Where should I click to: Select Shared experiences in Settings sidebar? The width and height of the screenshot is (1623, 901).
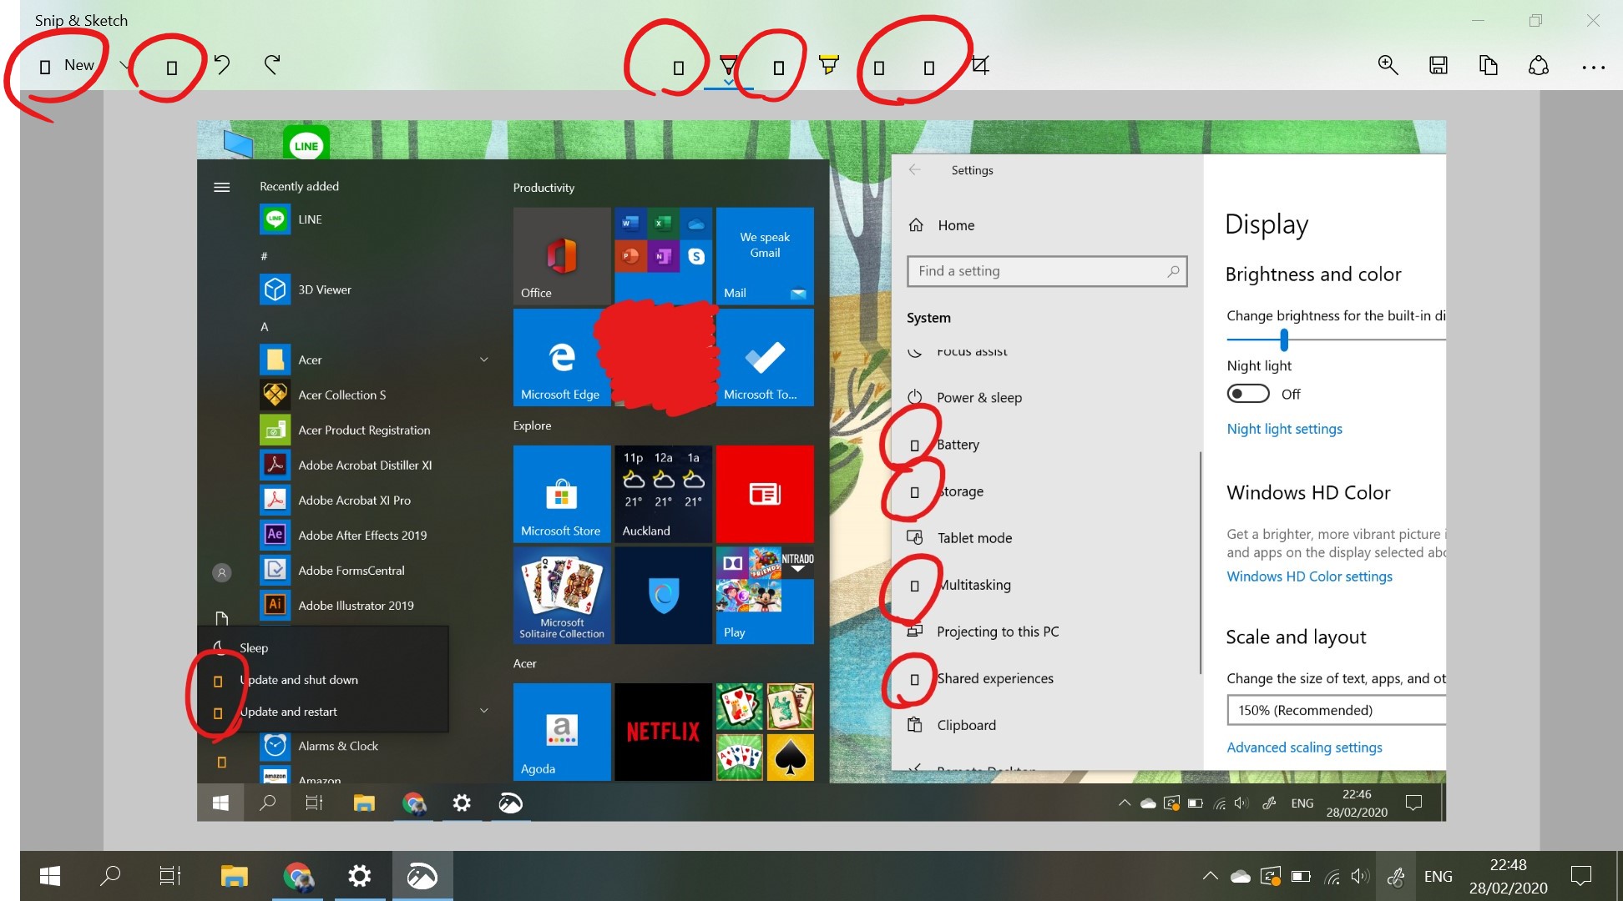[1045, 678]
